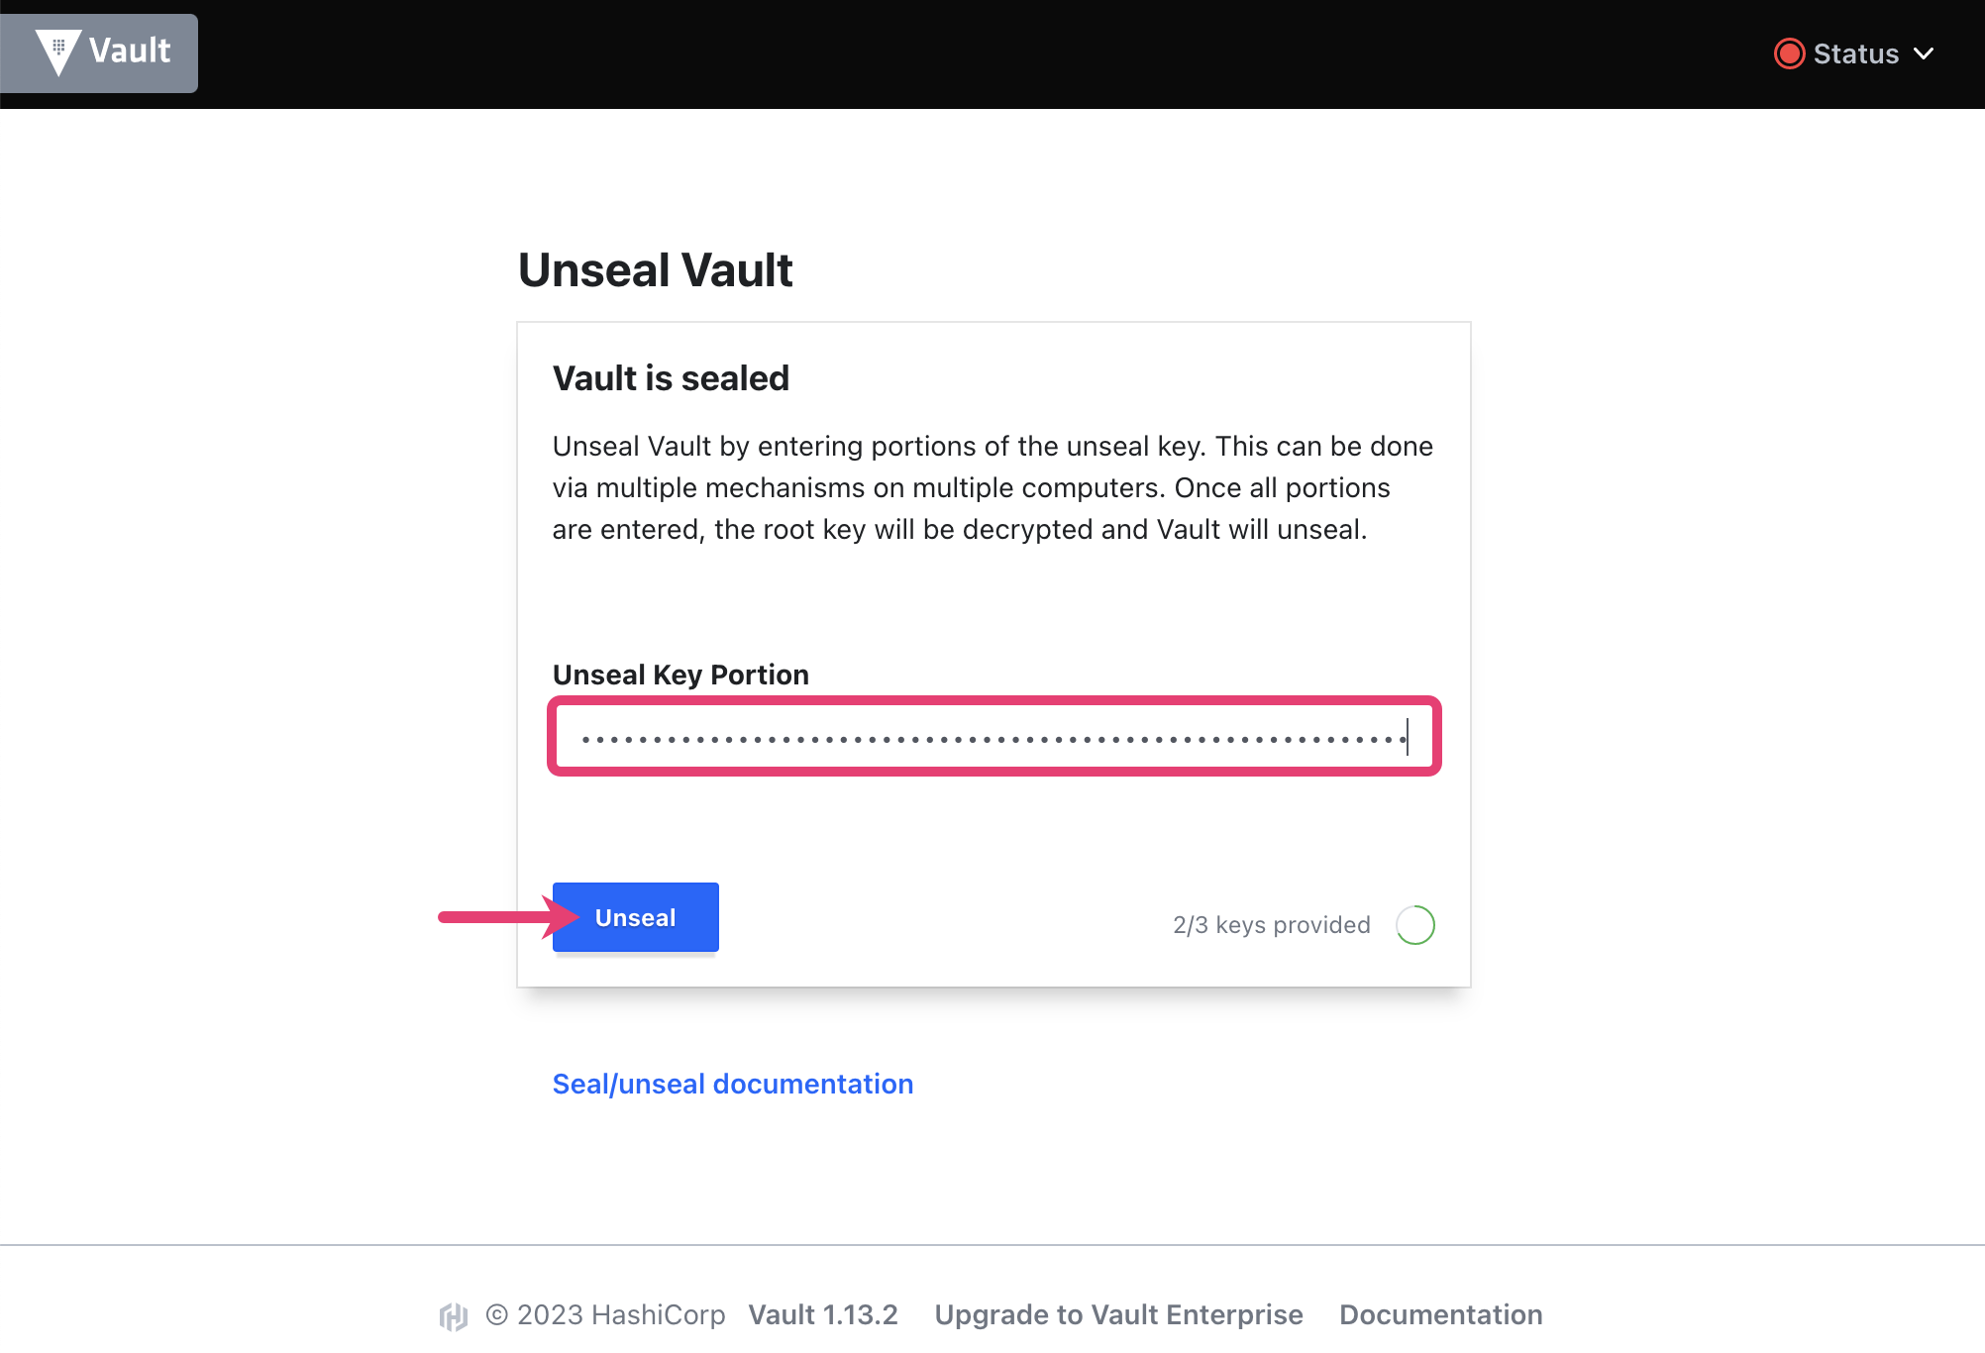Viewport: 1985px width, 1353px height.
Task: Click the red Status indicator dot
Action: pos(1789,53)
